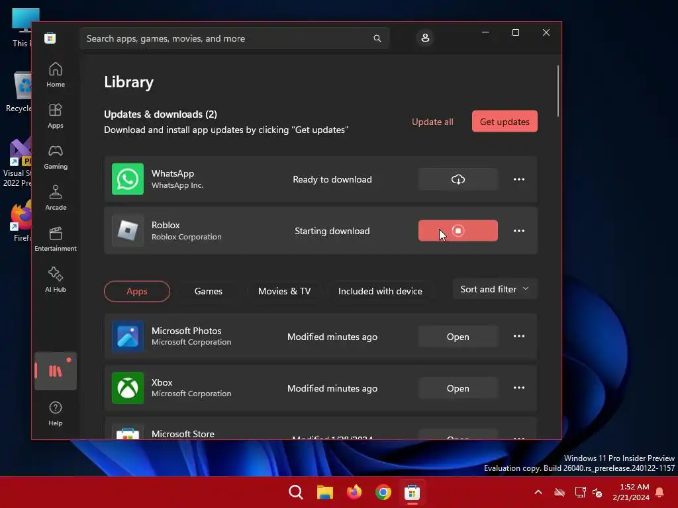Select the Library icon in sidebar
This screenshot has width=678, height=508.
(56, 371)
